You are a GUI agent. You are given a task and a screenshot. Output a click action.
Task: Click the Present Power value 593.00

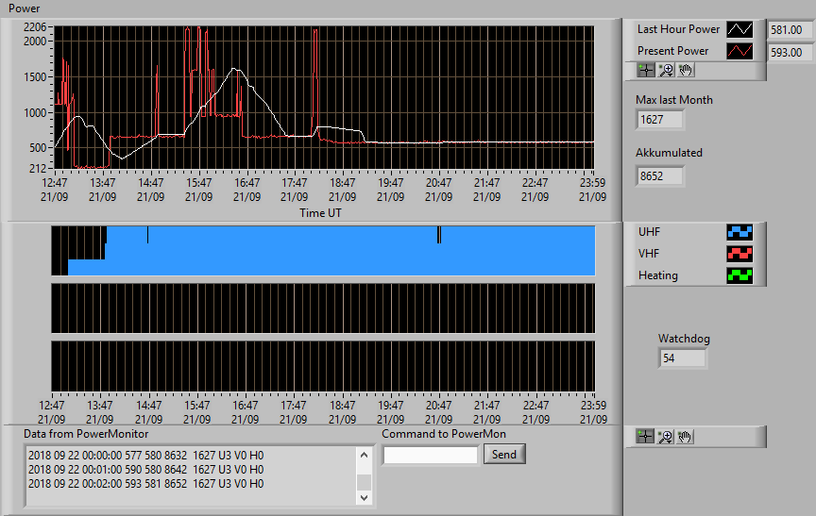pyautogui.click(x=790, y=53)
